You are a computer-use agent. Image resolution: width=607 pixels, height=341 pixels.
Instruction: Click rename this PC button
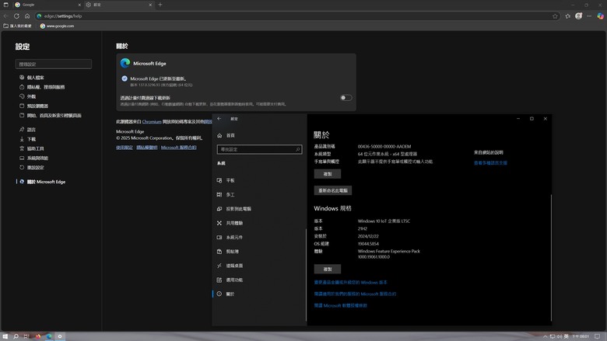point(333,191)
